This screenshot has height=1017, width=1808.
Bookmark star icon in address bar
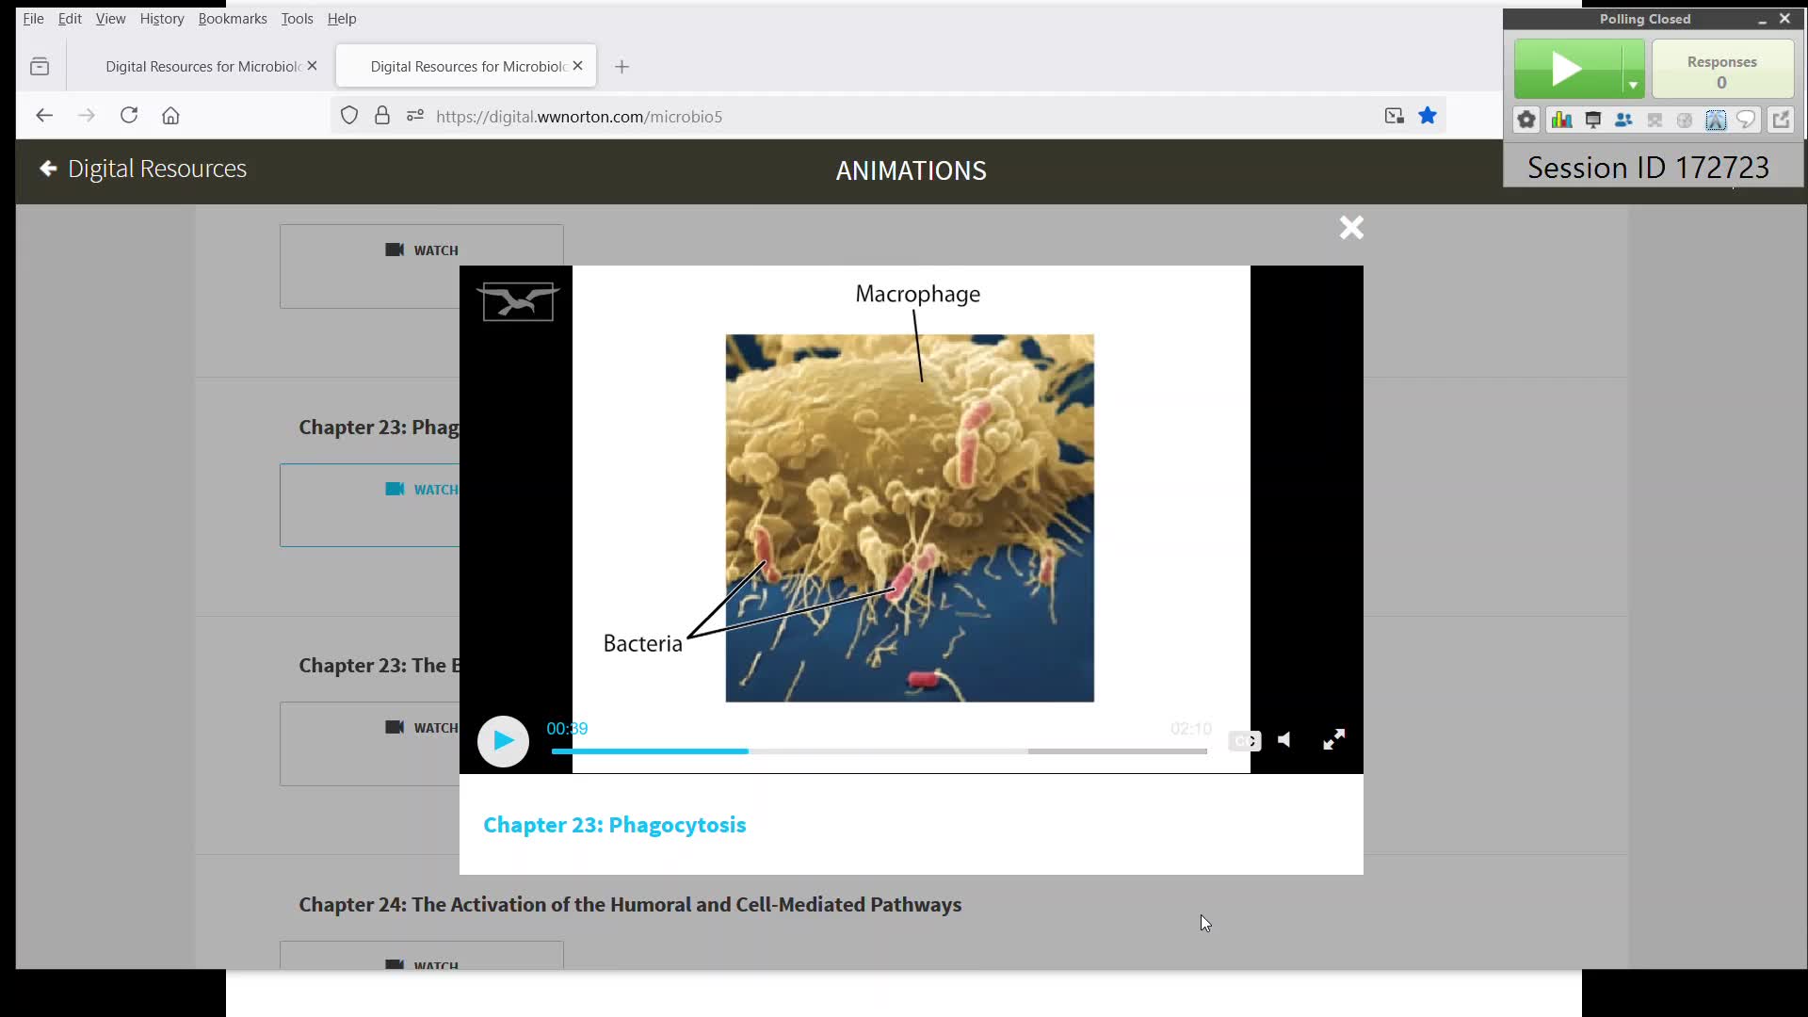coord(1428,116)
